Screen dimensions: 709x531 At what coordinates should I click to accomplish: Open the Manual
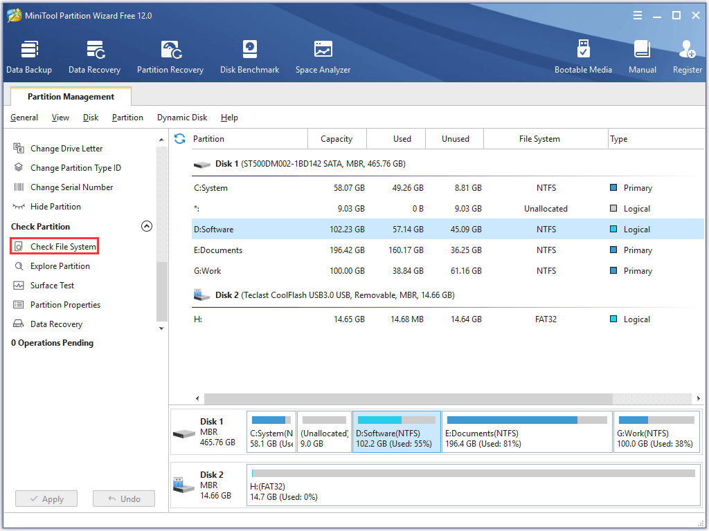tap(642, 57)
